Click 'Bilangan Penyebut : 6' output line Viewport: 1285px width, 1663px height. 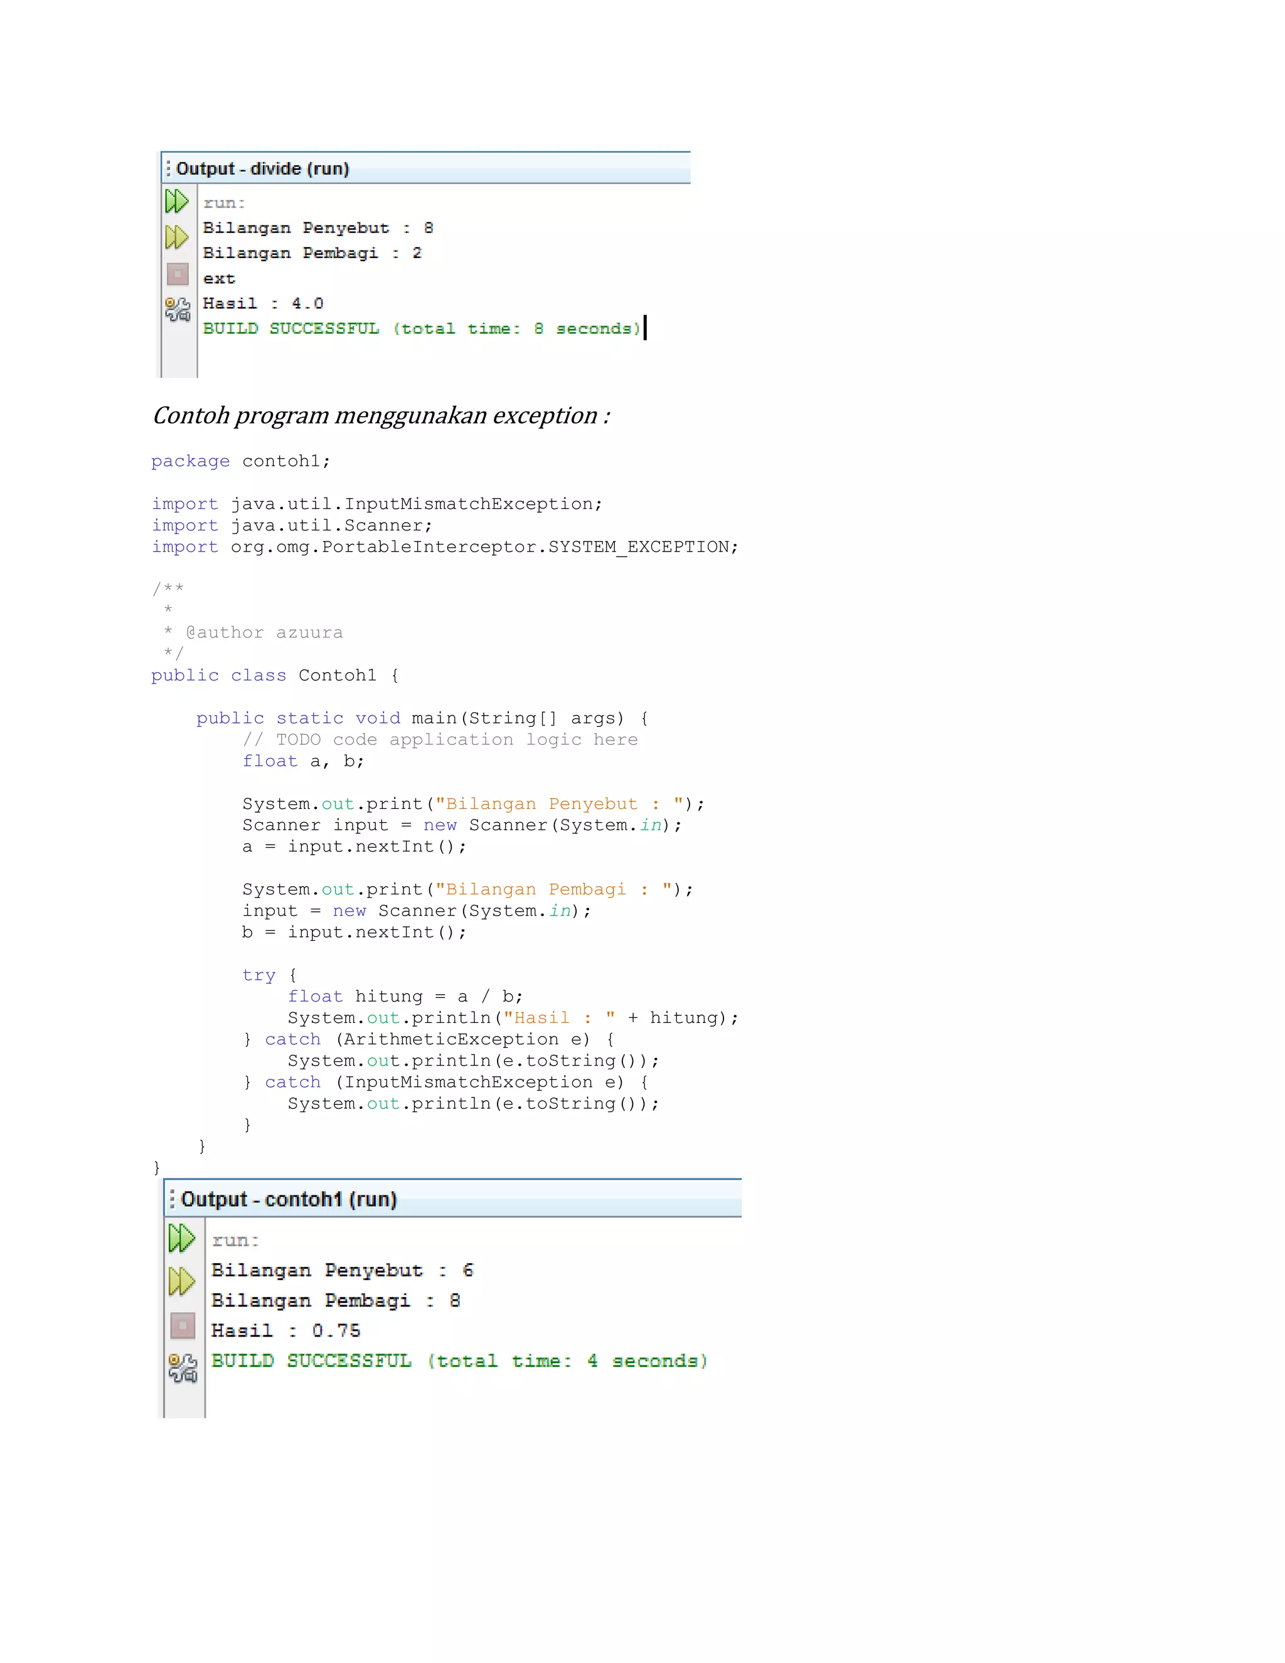(x=343, y=1270)
